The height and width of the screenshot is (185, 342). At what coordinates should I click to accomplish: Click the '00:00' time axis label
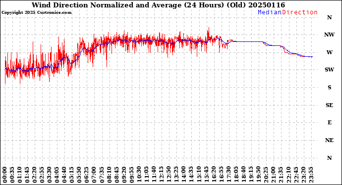click(x=5, y=175)
